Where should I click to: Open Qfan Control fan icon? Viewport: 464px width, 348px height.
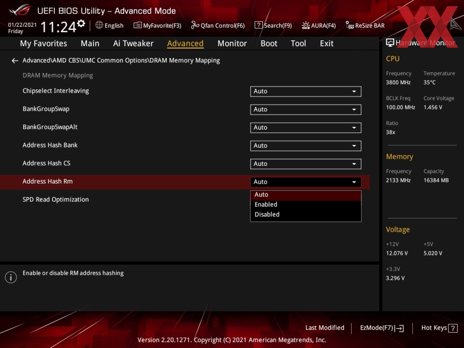pyautogui.click(x=195, y=25)
